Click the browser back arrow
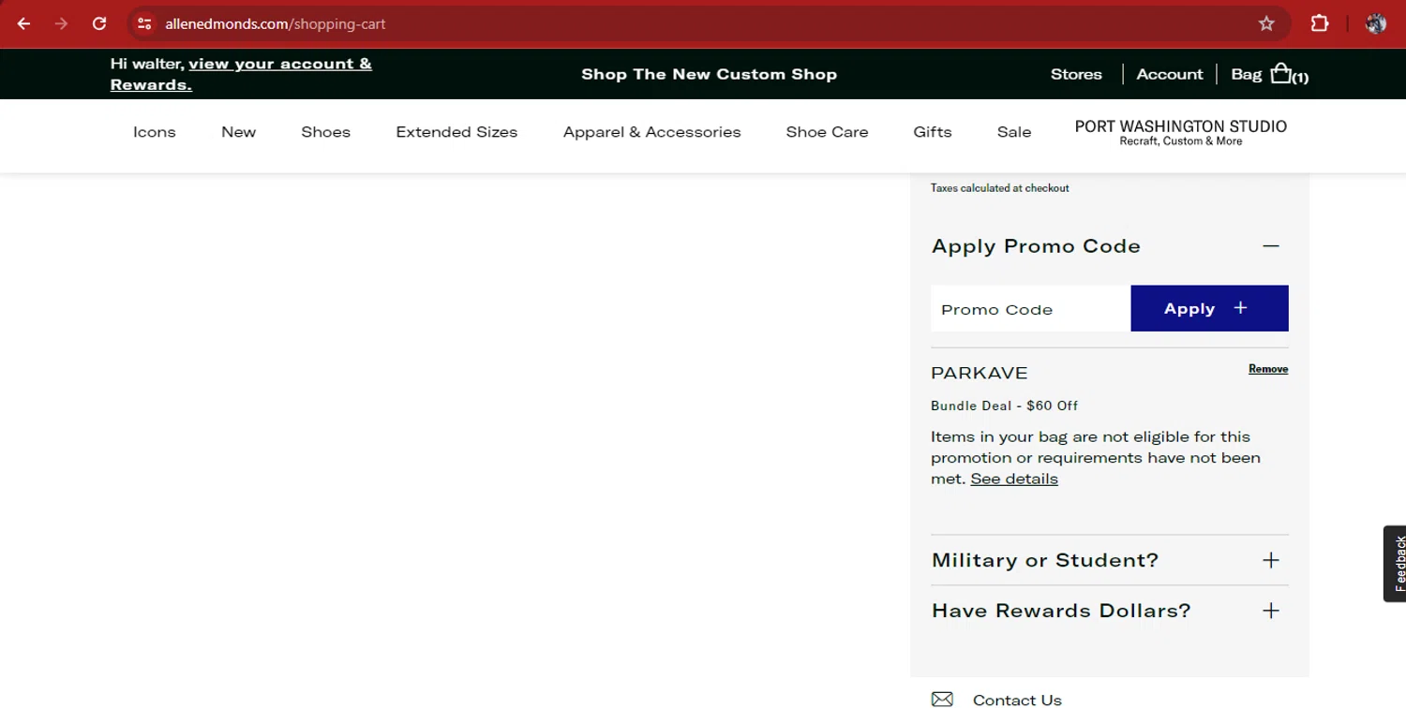 coord(24,23)
